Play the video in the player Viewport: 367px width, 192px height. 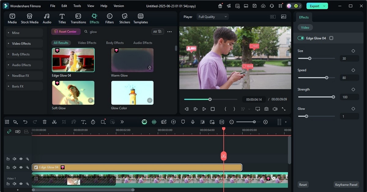204,109
